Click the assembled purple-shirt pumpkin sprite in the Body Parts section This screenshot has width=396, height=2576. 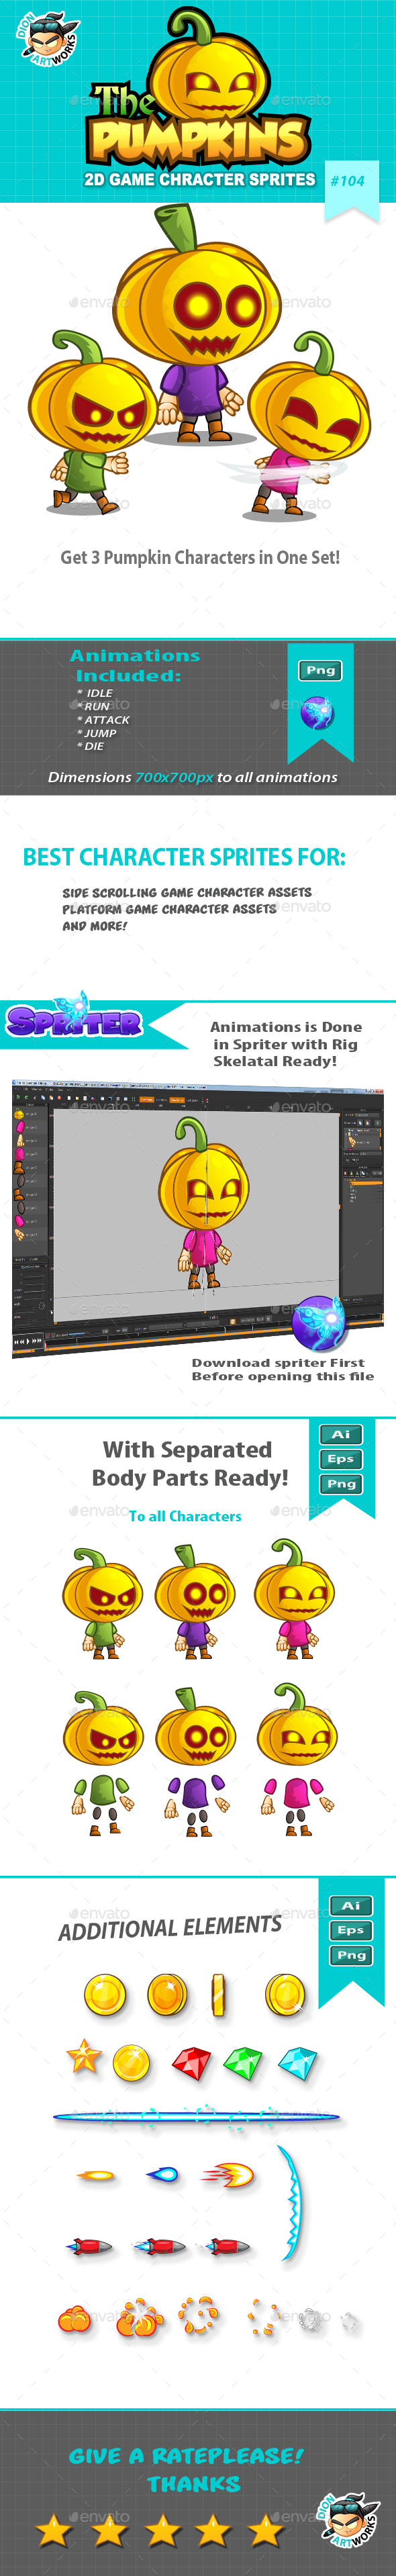tap(196, 1601)
